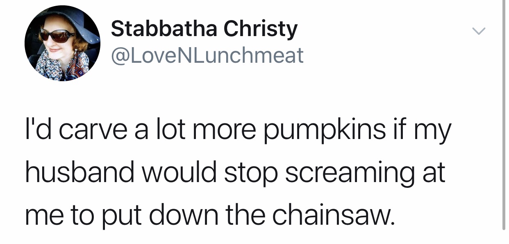Open the tweet options chevron menu
Viewport: 509px width, 244px height.
tap(479, 31)
